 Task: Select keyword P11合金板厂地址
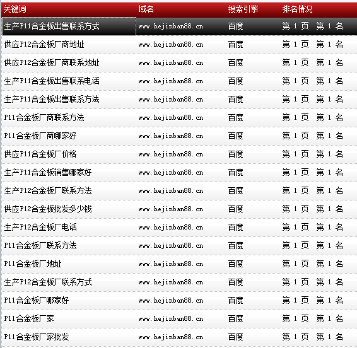point(33,264)
